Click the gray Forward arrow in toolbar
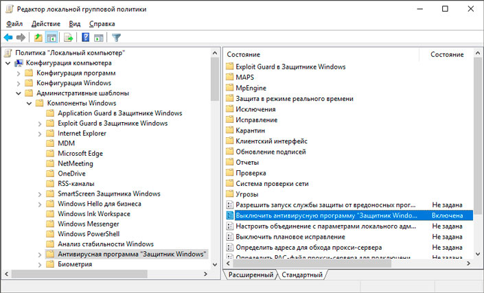 [x=21, y=38]
